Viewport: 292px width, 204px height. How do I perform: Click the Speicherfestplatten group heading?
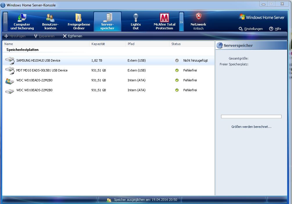(x=22, y=50)
